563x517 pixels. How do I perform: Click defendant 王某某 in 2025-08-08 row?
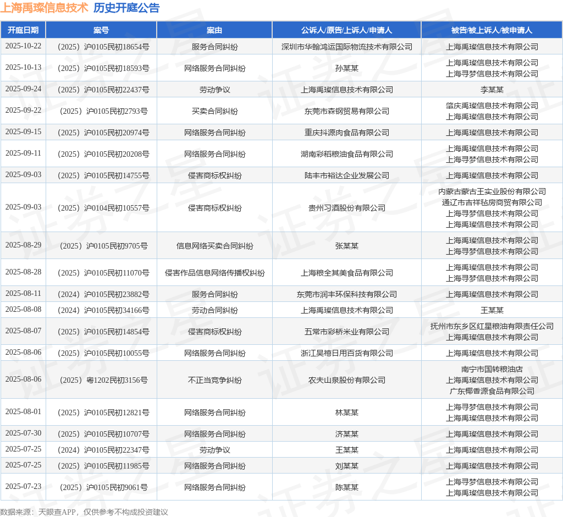(x=492, y=310)
